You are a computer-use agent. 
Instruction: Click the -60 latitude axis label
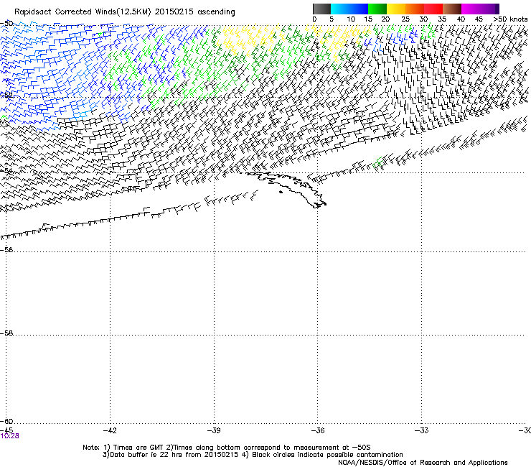[6, 421]
